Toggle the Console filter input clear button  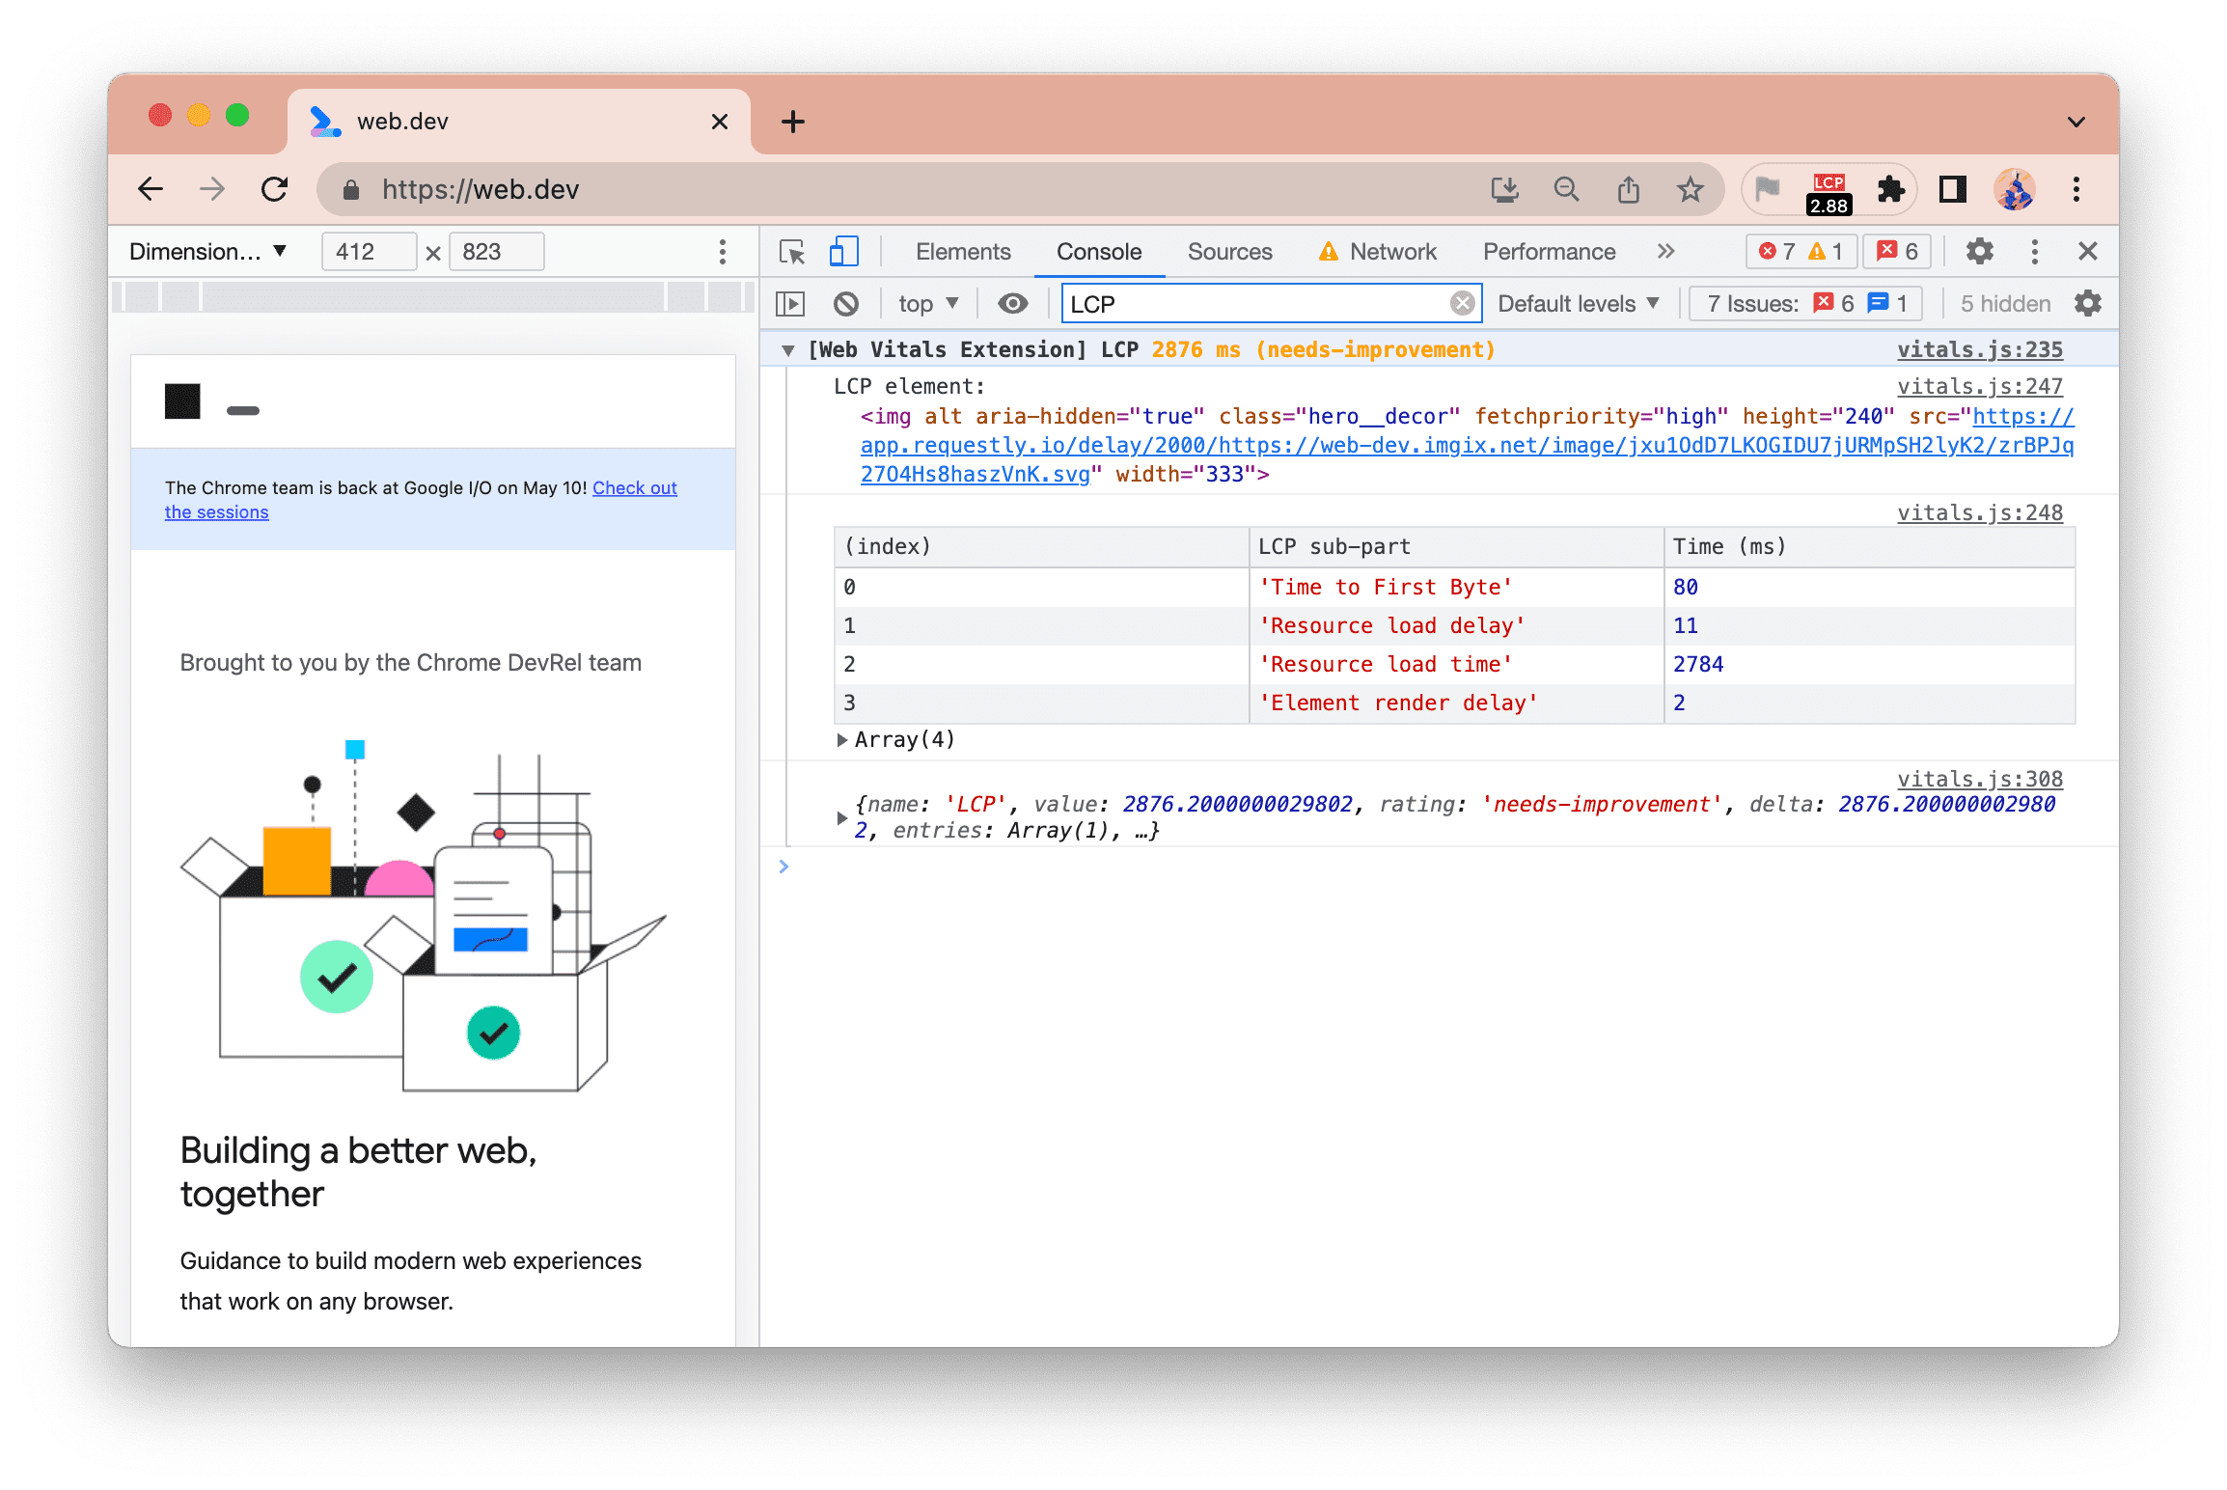point(1458,303)
